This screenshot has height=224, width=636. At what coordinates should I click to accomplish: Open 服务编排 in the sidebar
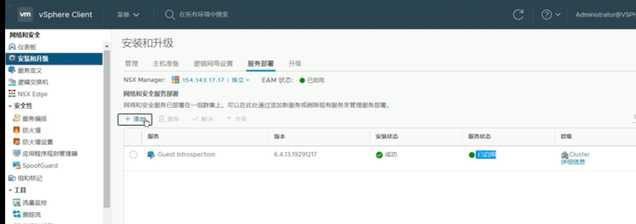35,118
